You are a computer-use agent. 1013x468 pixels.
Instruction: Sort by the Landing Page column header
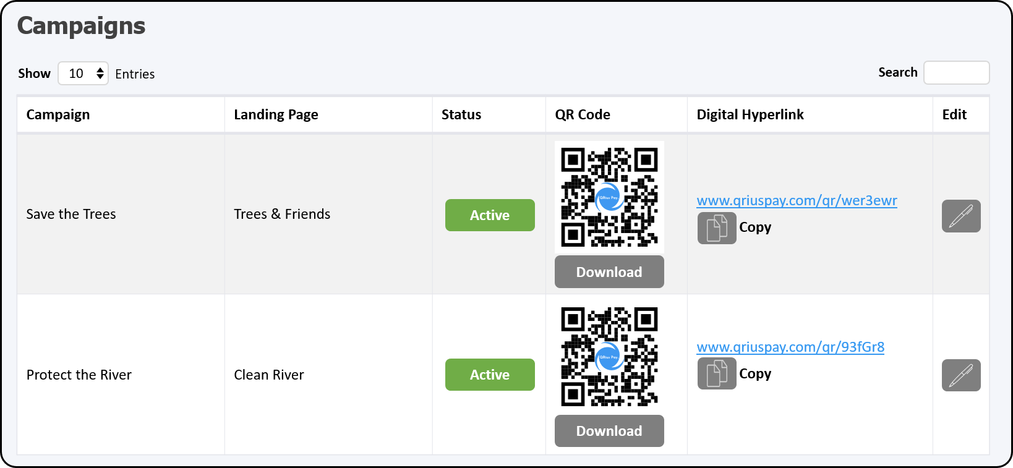[x=276, y=114]
